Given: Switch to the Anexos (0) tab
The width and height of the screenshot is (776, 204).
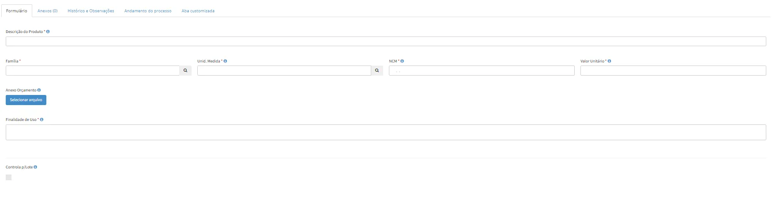Looking at the screenshot, I should (x=48, y=11).
